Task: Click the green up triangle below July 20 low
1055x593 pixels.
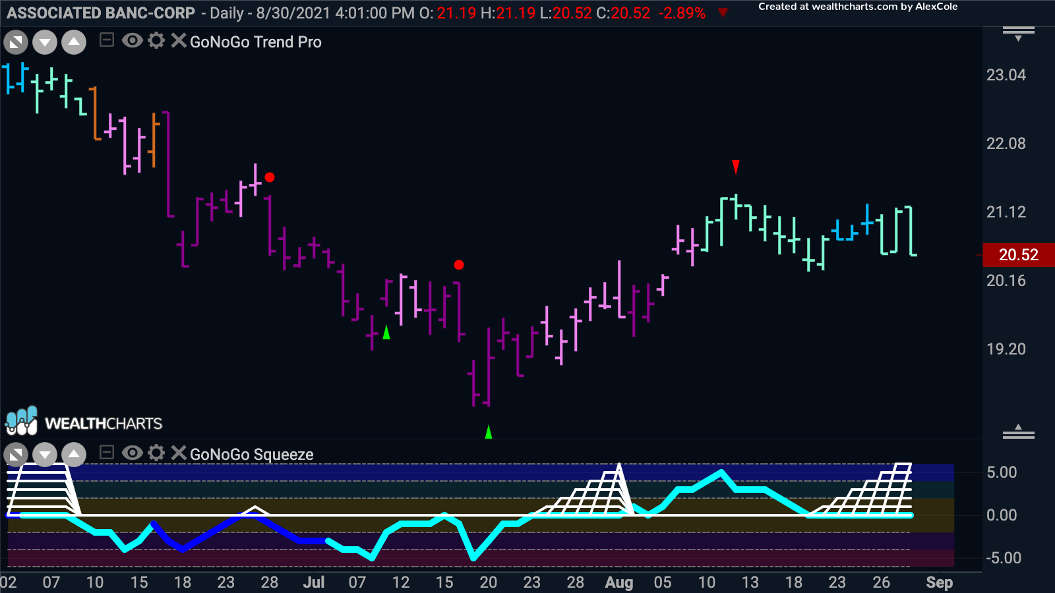Action: pyautogui.click(x=489, y=432)
